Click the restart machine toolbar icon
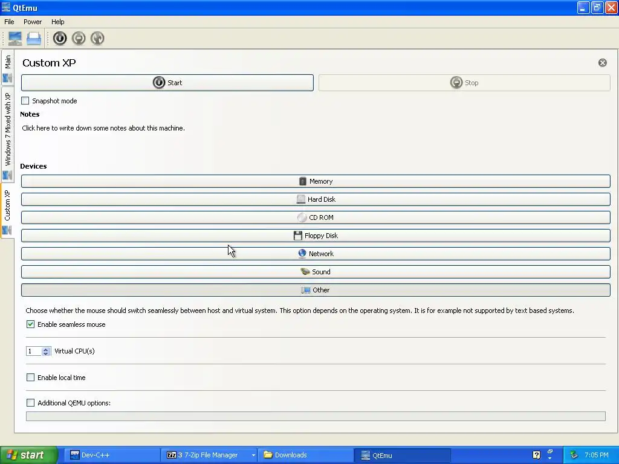619x464 pixels. (x=97, y=38)
